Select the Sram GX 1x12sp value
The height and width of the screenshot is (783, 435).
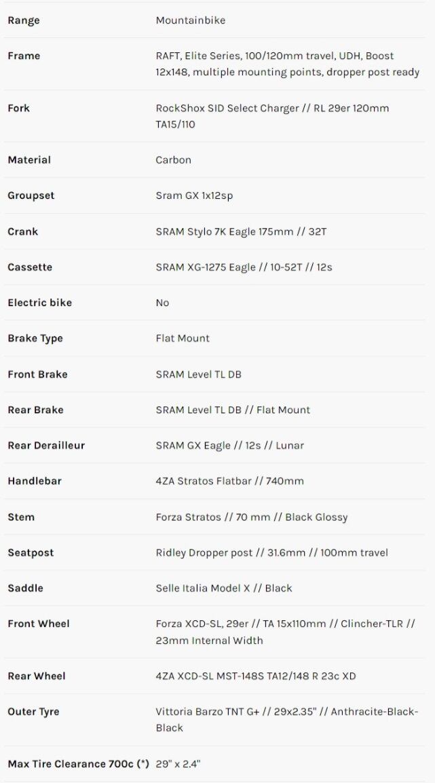click(194, 195)
